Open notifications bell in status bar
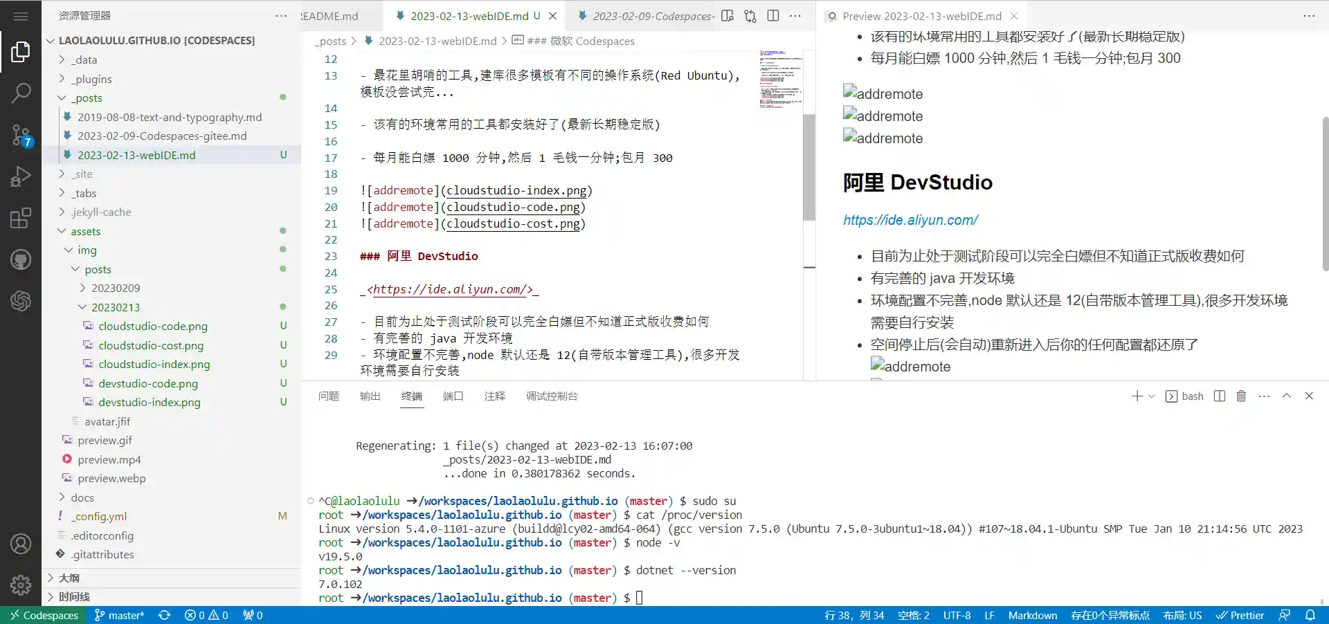 coord(1310,615)
